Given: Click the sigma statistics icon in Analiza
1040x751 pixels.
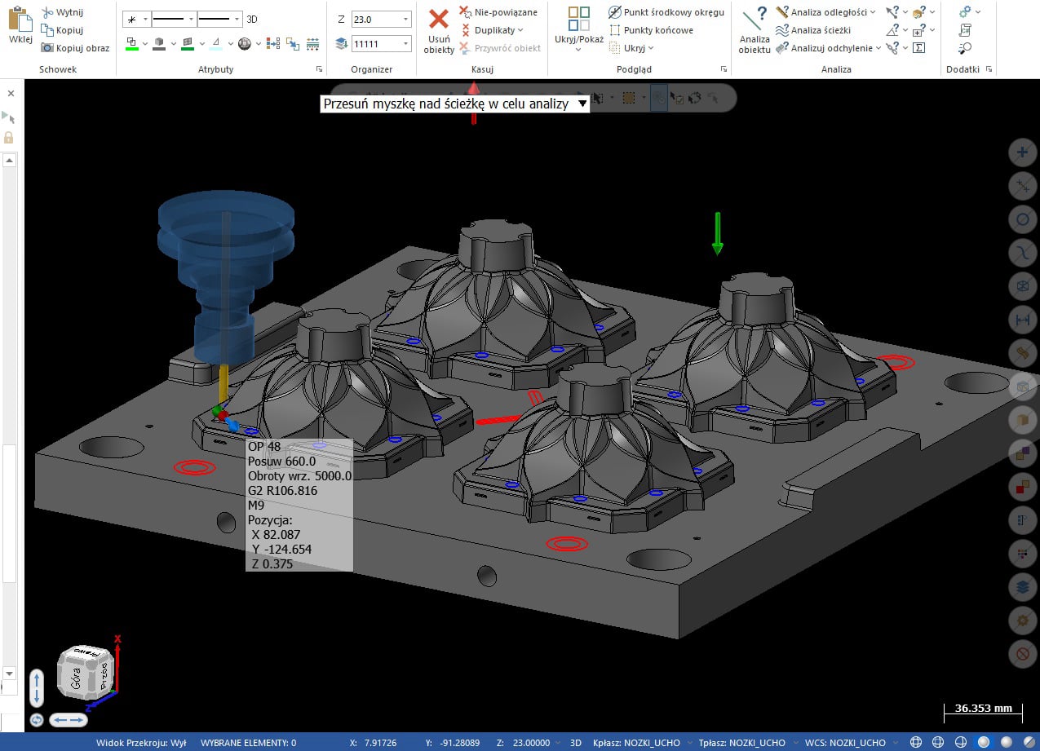Looking at the screenshot, I should [x=918, y=48].
